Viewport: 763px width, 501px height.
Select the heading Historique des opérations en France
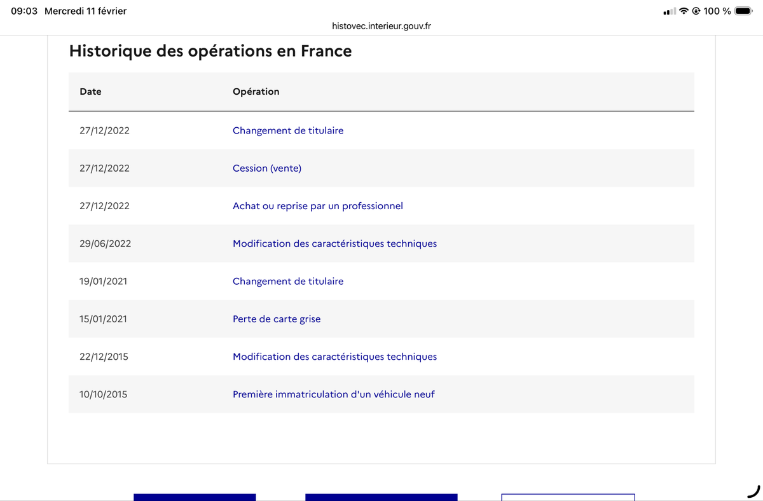click(x=210, y=51)
